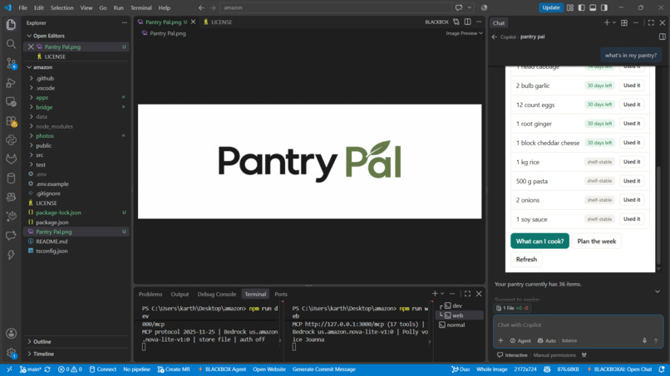Image resolution: width=670 pixels, height=376 pixels.
Task: Open the Accounts menu icon
Action: coord(11,334)
